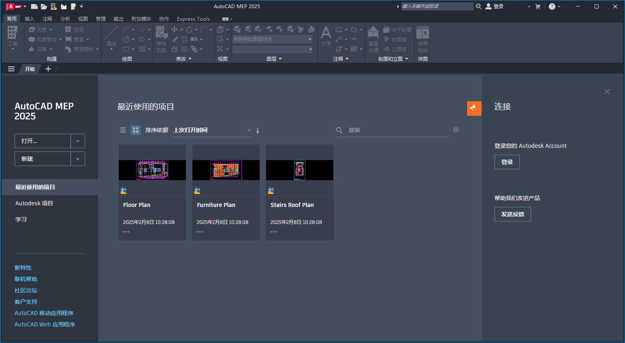The height and width of the screenshot is (343, 625).
Task: Toggle sort direction arrow for recent projects
Action: tap(257, 130)
